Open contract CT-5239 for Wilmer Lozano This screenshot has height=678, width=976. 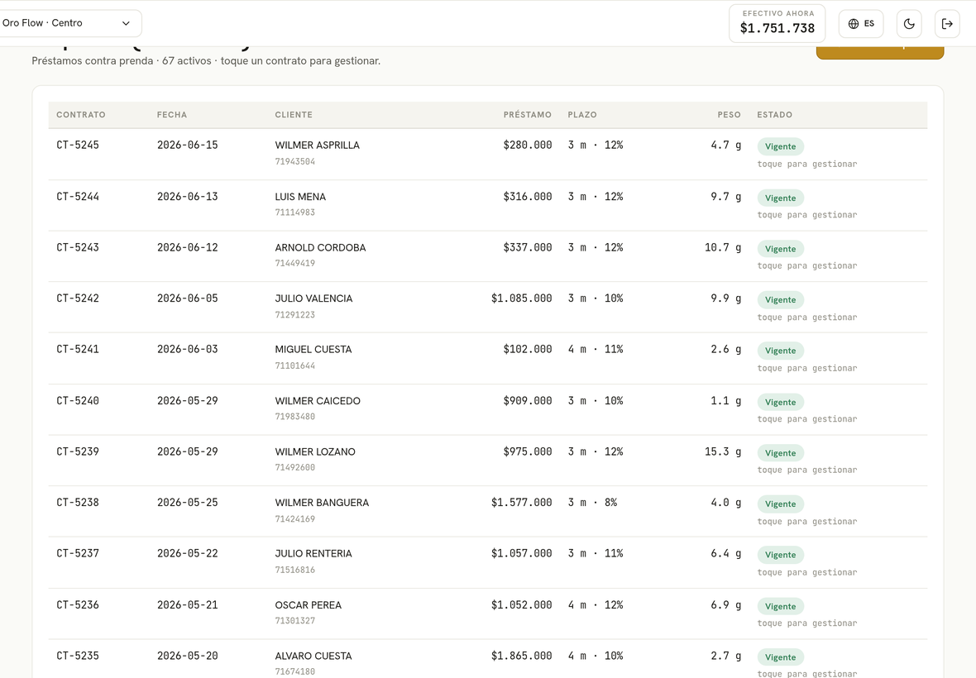(x=488, y=461)
